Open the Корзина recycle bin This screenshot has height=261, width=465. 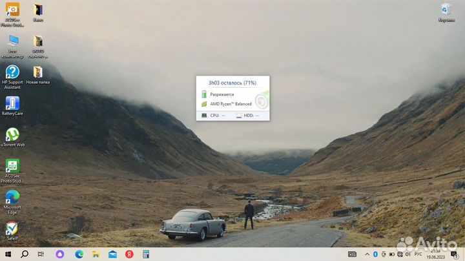(446, 10)
